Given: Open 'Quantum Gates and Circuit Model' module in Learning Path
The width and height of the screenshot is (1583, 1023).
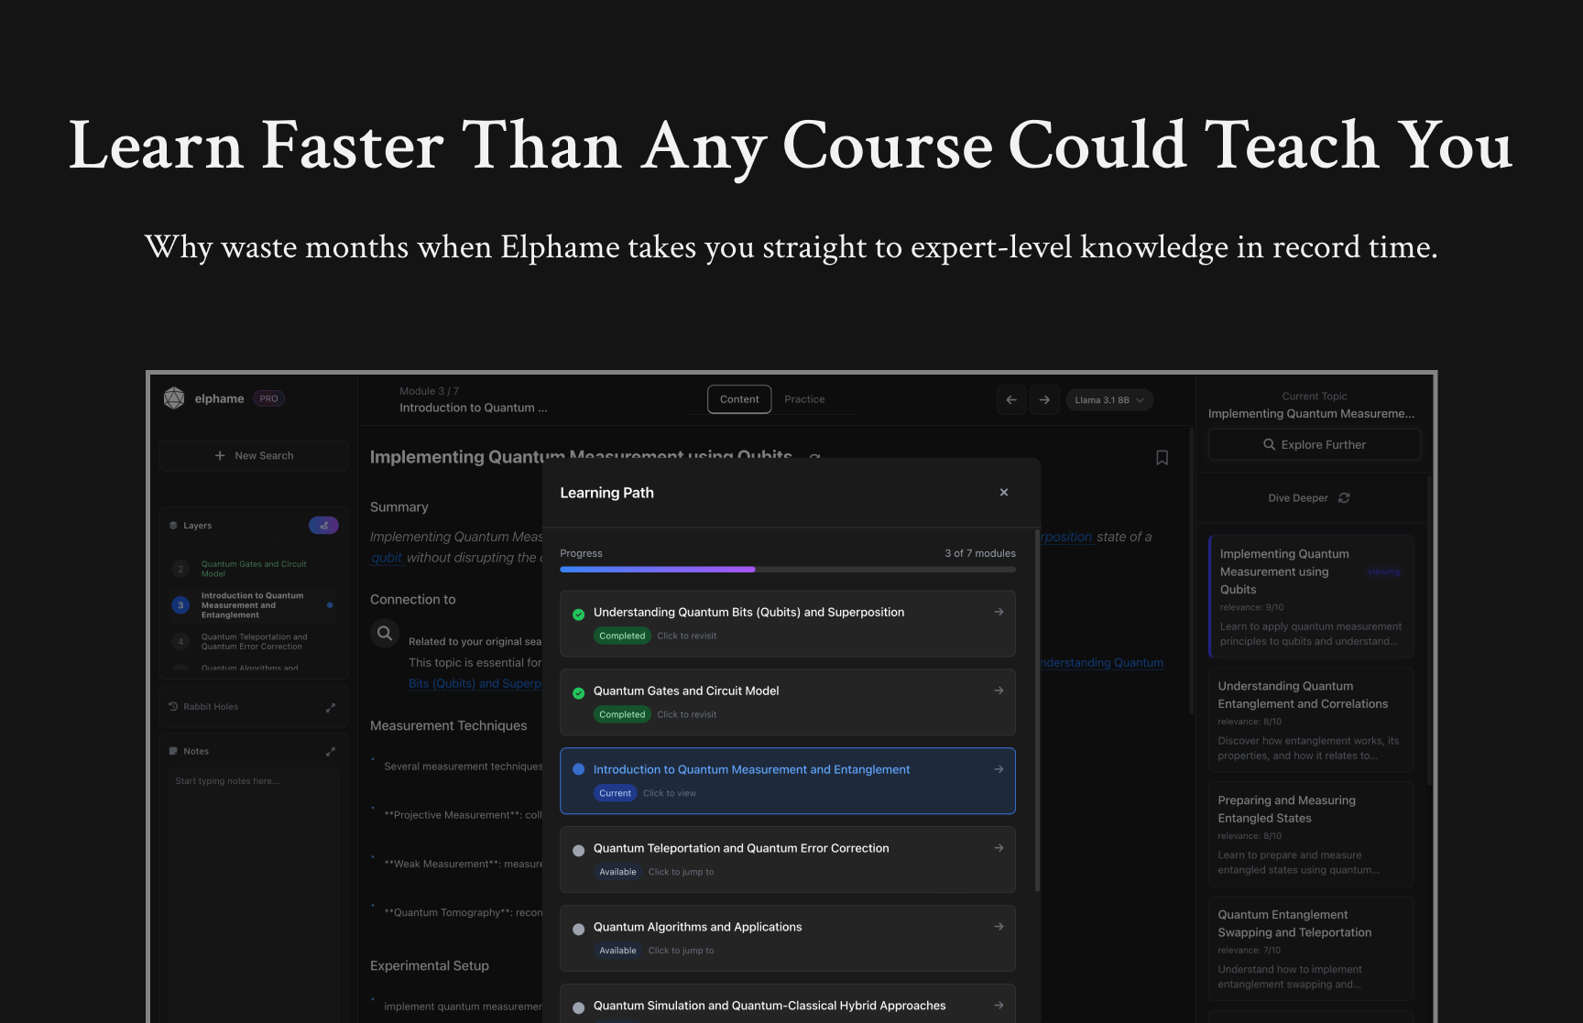Looking at the screenshot, I should (788, 702).
